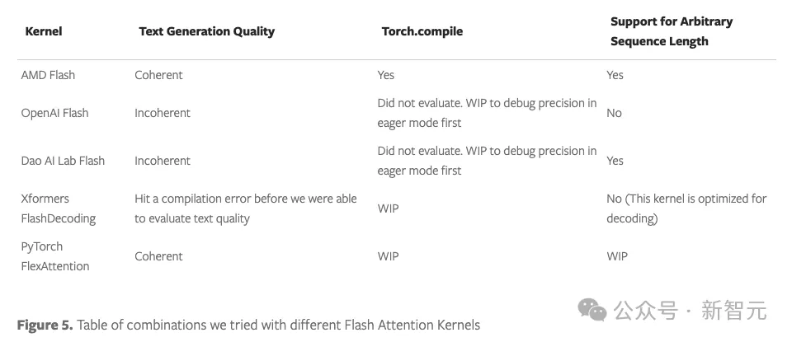The width and height of the screenshot is (792, 342).
Task: Click "Coherent" in the AMD Flash row
Action: pyautogui.click(x=158, y=75)
